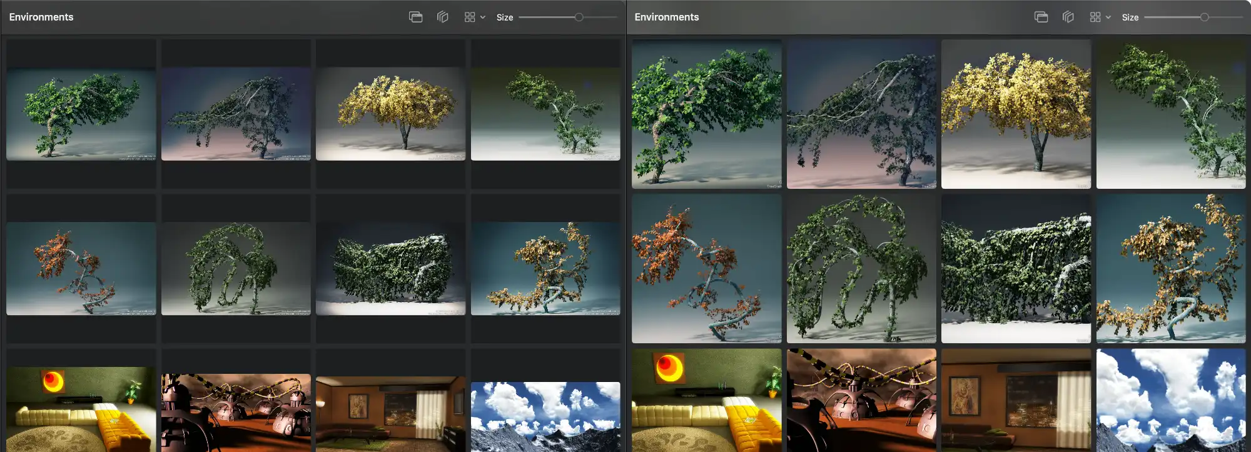Select green tree on olive background, left panel

click(x=545, y=114)
